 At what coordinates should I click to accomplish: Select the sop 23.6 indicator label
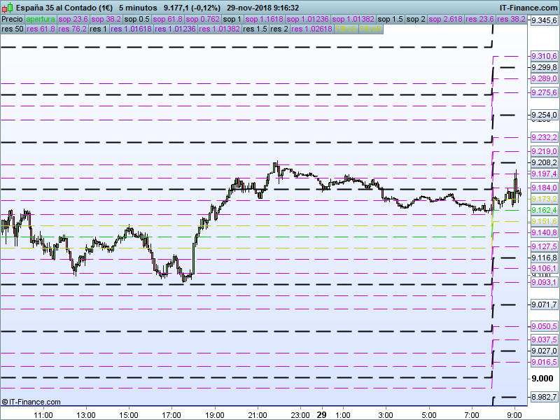pyautogui.click(x=73, y=20)
